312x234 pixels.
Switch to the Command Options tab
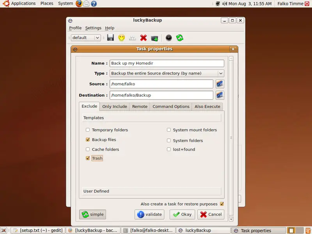[171, 106]
